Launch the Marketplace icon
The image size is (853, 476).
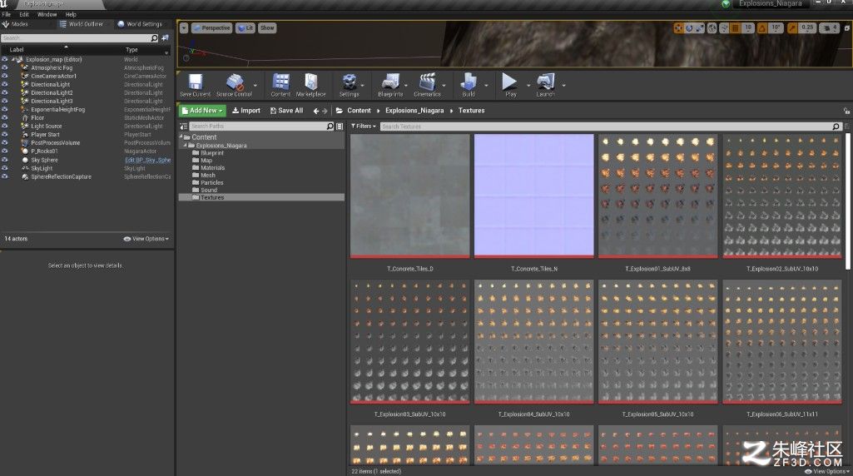[310, 82]
